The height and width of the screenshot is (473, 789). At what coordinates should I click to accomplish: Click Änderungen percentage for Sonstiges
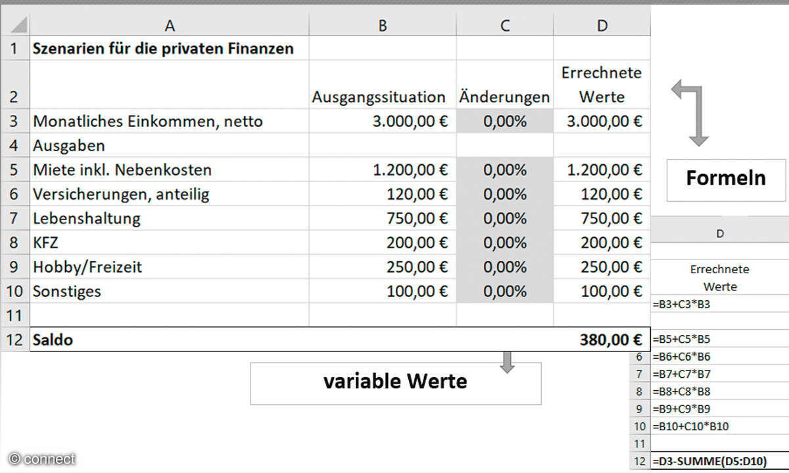point(505,291)
